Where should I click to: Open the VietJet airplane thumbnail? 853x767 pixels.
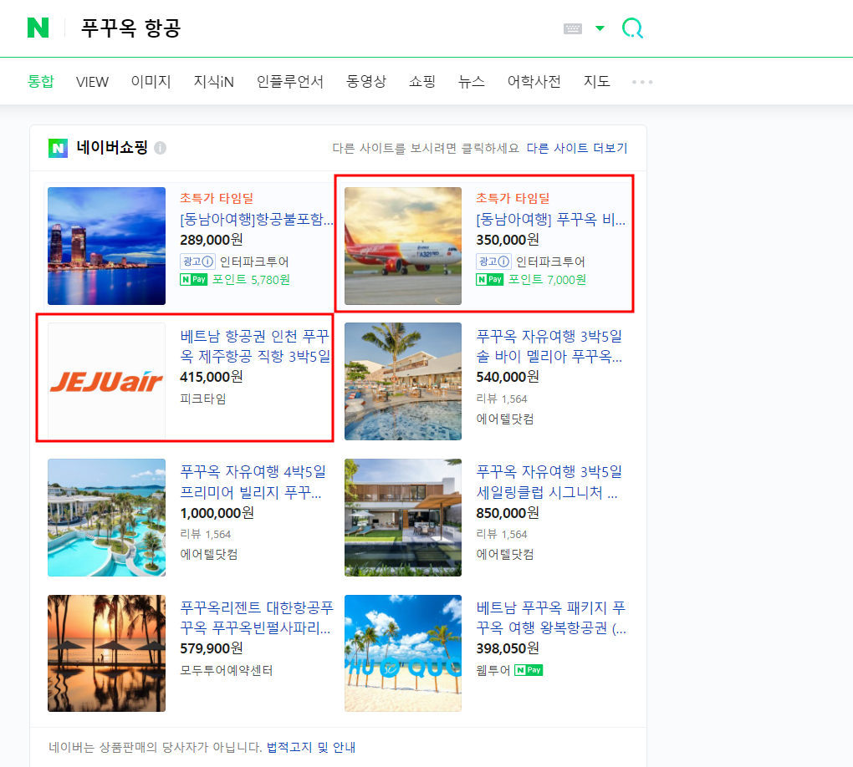(403, 246)
